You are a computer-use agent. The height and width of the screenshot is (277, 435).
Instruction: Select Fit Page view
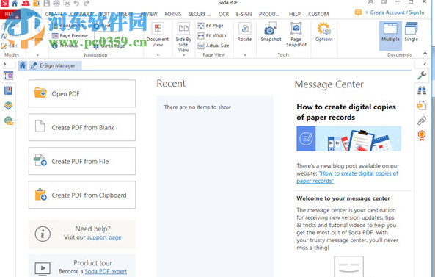(211, 26)
